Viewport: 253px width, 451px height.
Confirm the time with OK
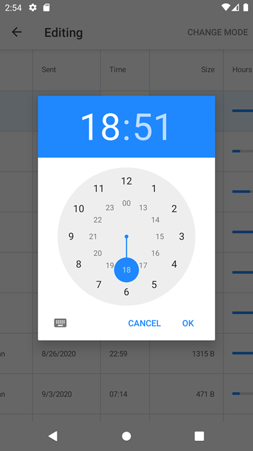[188, 323]
